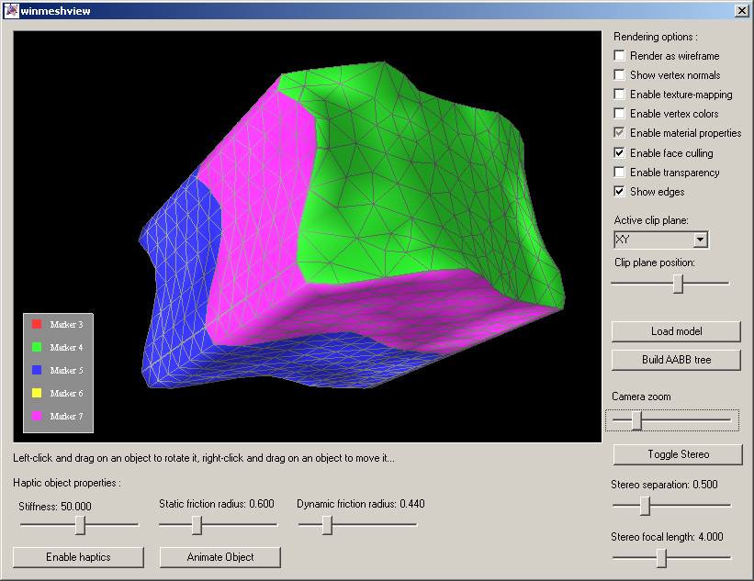Enable transparency checkbox
The height and width of the screenshot is (581, 754).
coord(620,173)
